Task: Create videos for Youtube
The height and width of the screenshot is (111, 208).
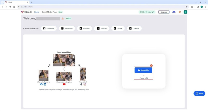Action: [x=84, y=28]
